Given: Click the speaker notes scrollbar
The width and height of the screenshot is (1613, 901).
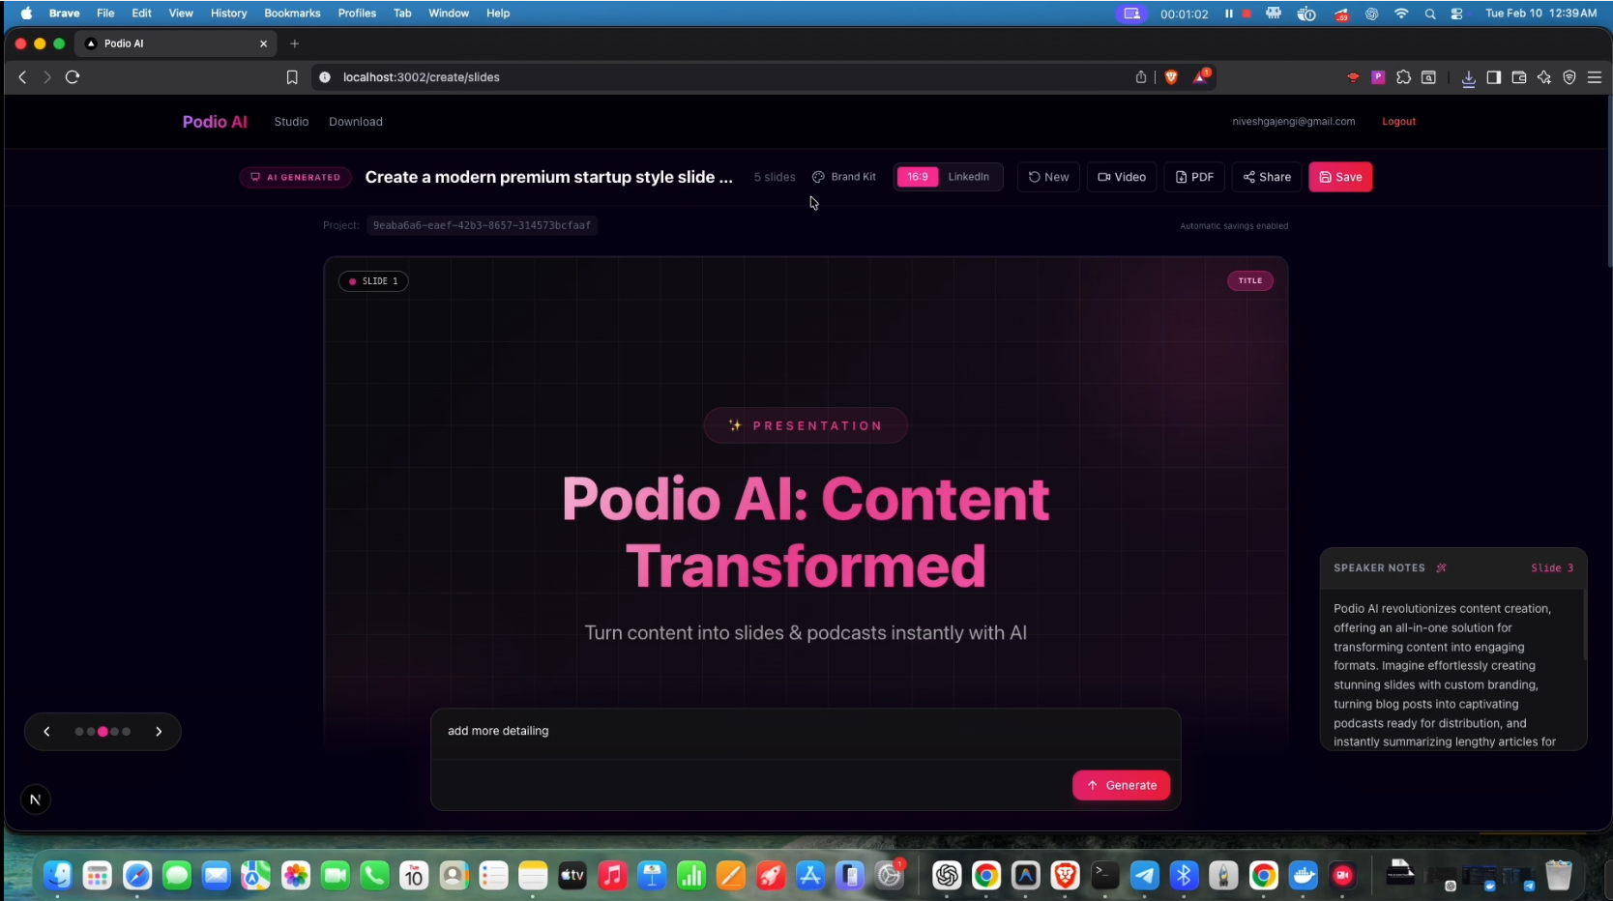Looking at the screenshot, I should [x=1584, y=624].
